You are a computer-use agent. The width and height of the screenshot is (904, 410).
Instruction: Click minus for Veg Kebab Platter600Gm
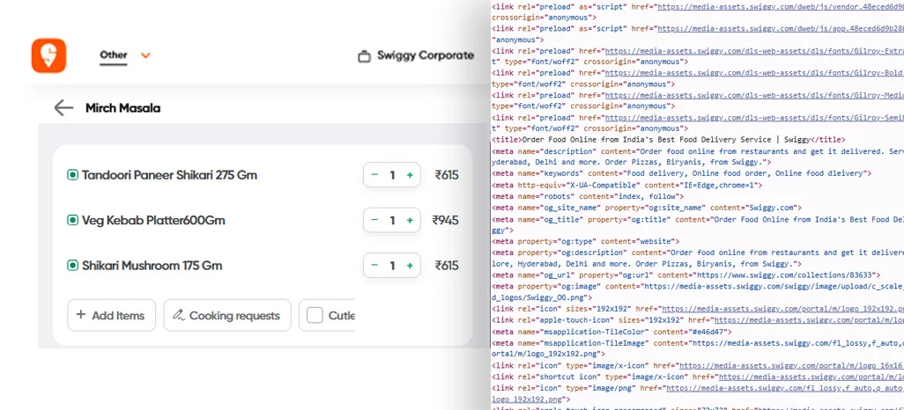point(374,220)
